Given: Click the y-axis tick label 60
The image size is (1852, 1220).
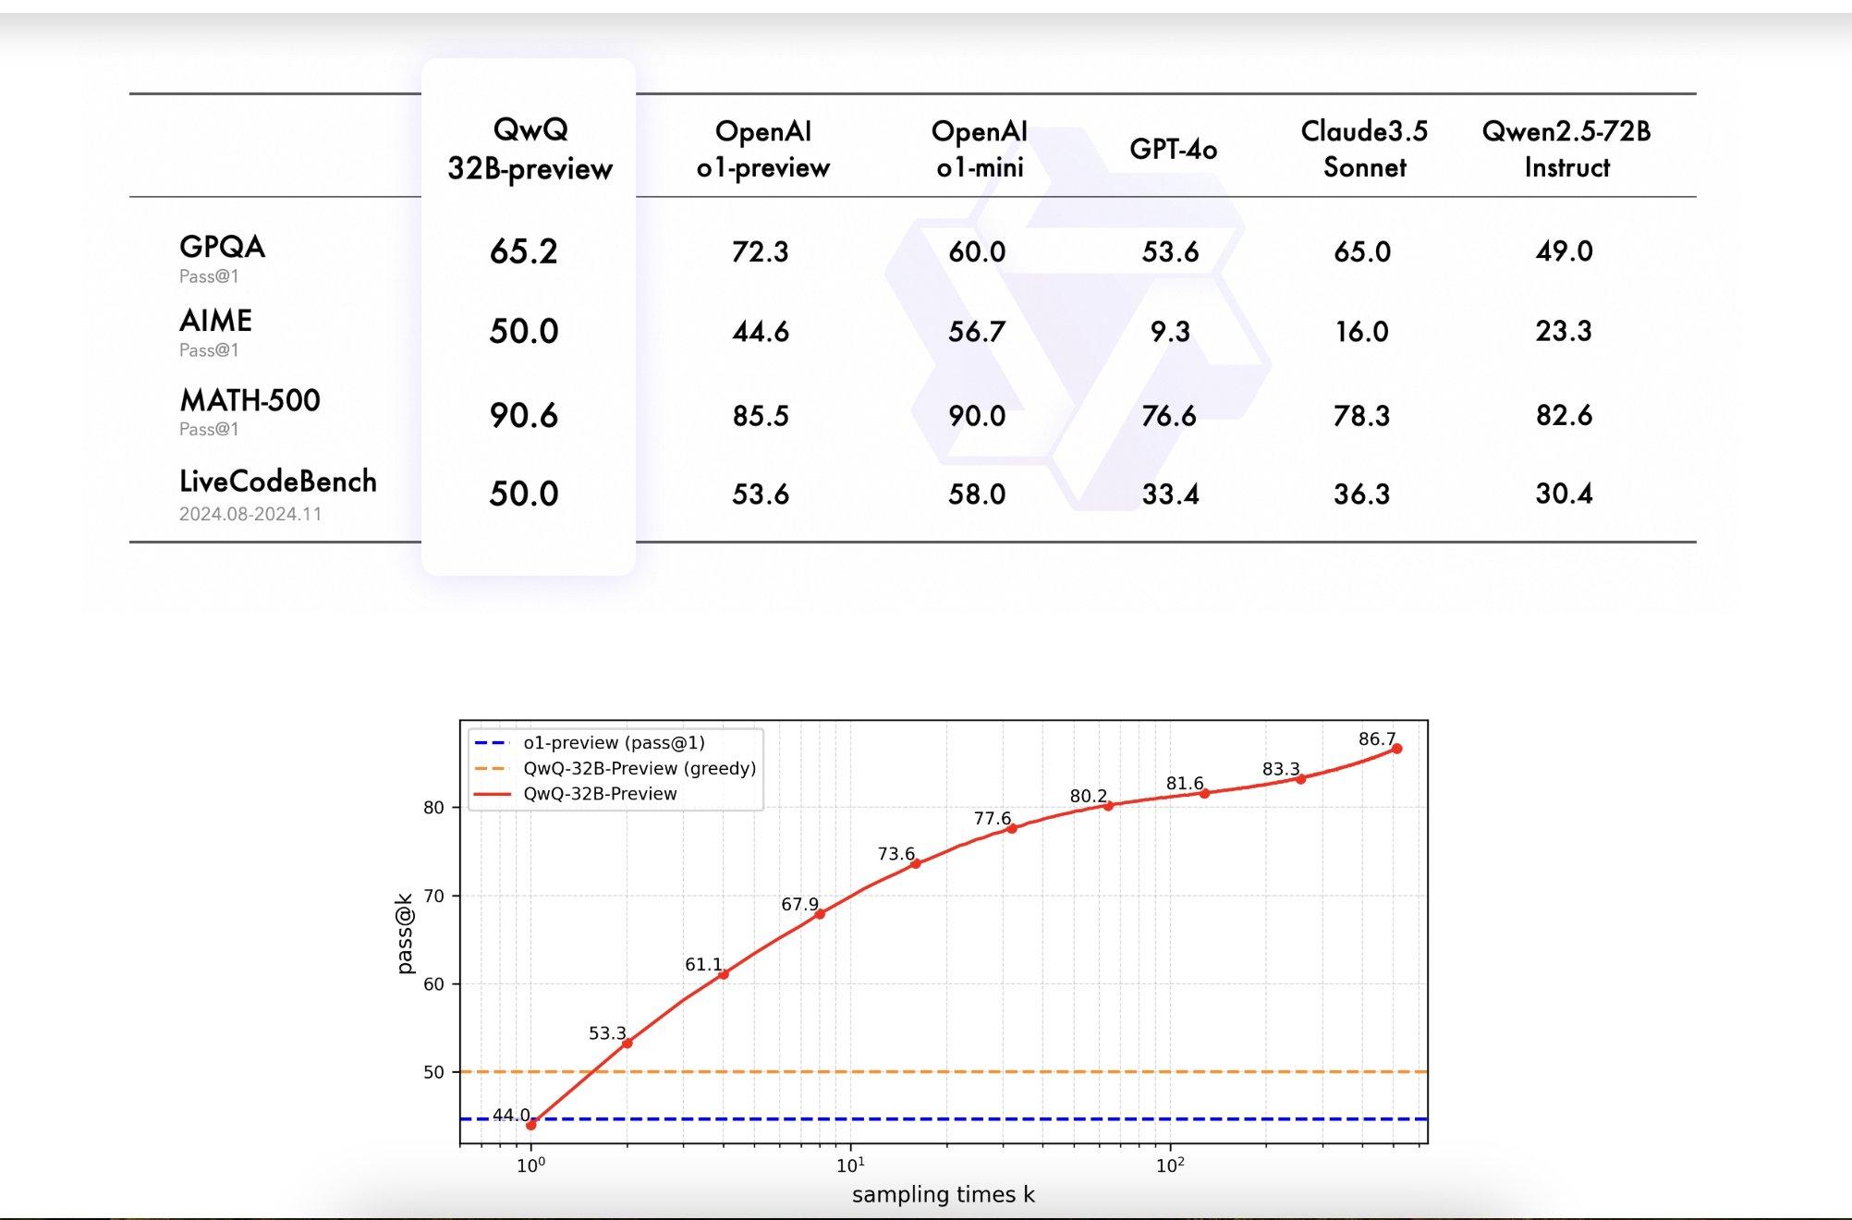Looking at the screenshot, I should tap(433, 984).
